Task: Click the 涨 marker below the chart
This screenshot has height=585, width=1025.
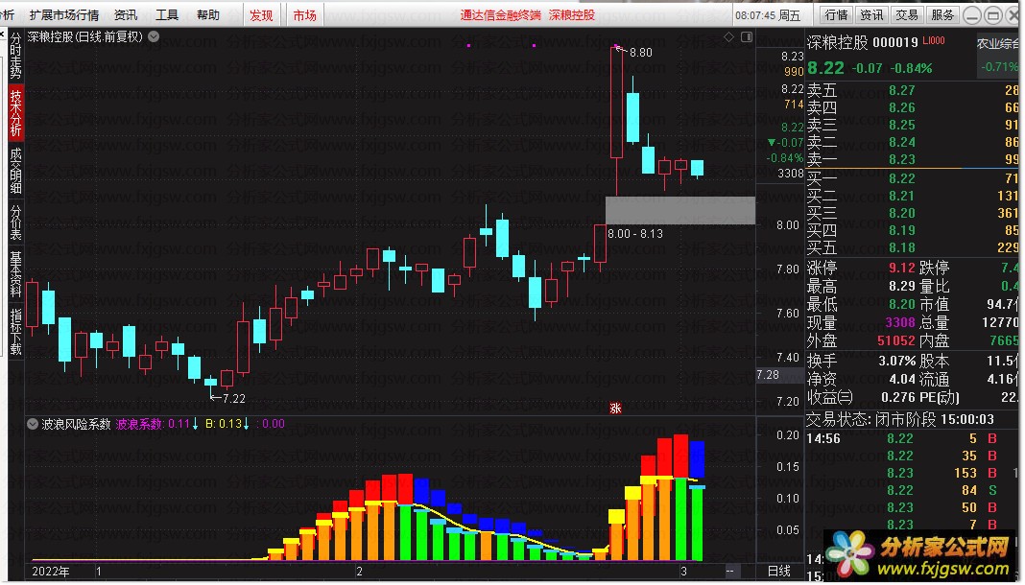Action: coord(615,409)
